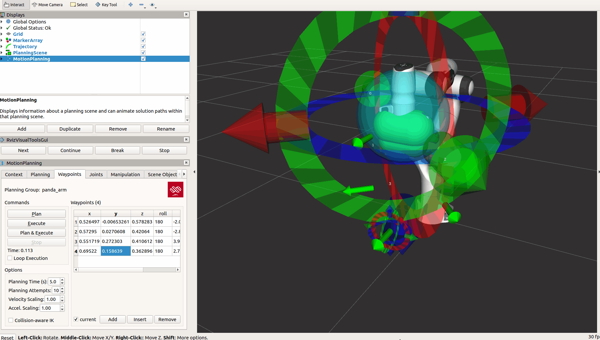Toggle the Grid display checkbox
The height and width of the screenshot is (340, 600).
click(143, 34)
